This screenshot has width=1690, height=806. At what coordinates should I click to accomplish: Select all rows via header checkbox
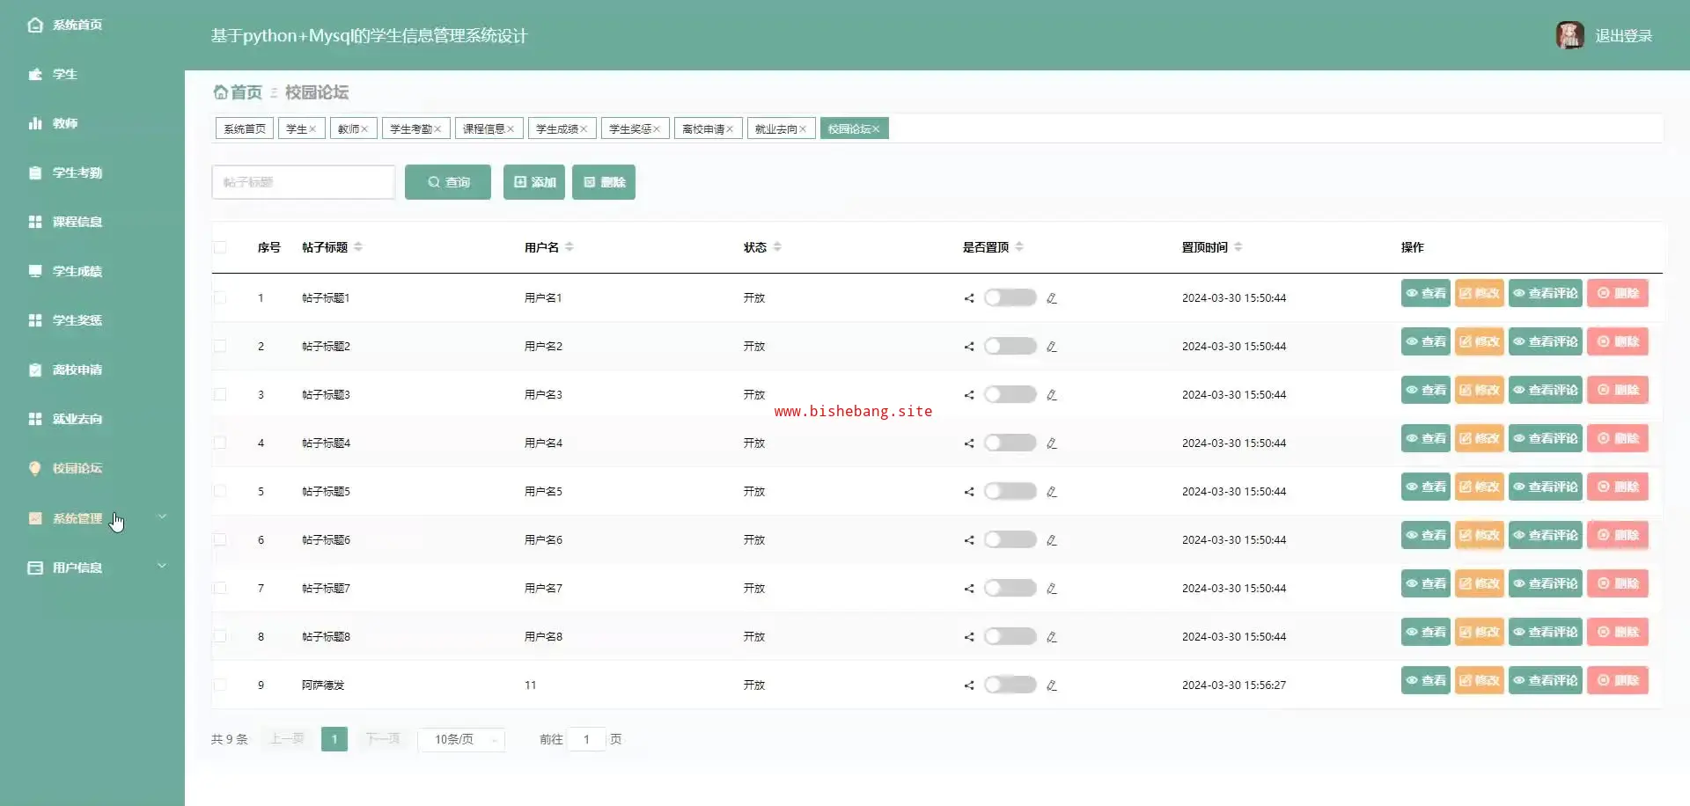[x=220, y=247]
